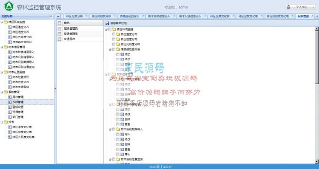The height and width of the screenshot is (169, 319).
Task: Click 树木识别数据导入 folder icon in permission tree
Action: click(118, 129)
